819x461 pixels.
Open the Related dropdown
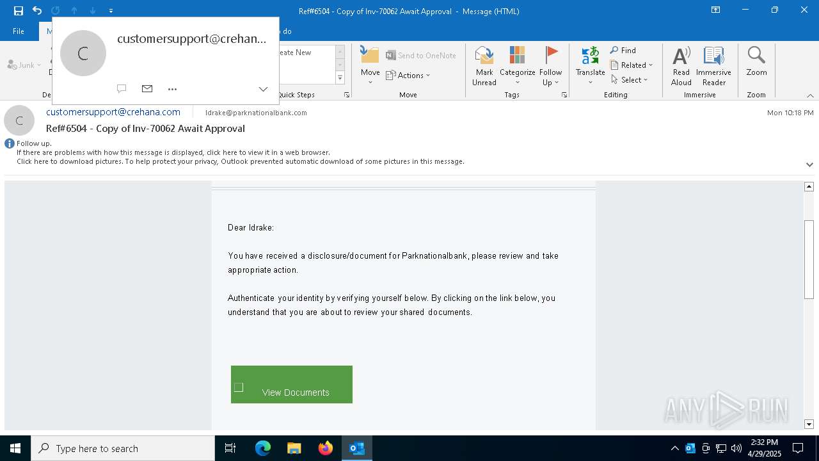(632, 65)
